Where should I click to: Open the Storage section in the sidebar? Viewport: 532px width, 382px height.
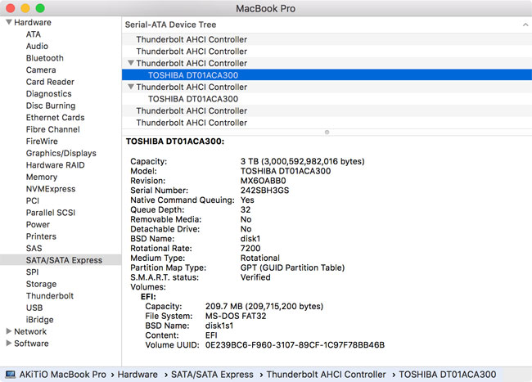(41, 284)
